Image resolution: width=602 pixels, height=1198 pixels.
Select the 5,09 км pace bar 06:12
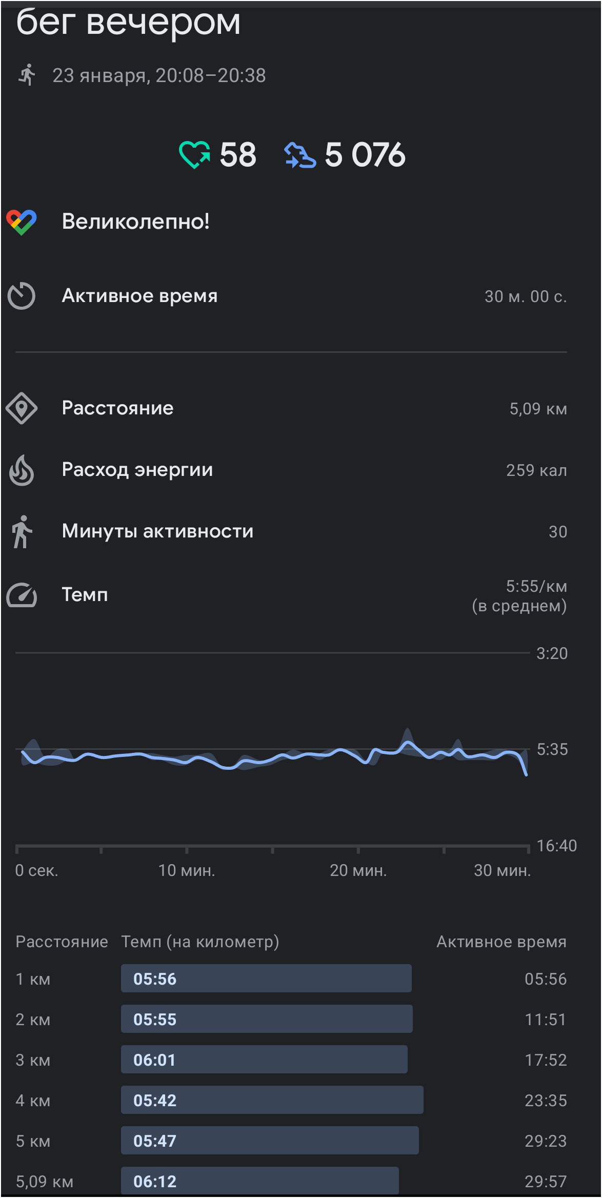pos(260,1181)
